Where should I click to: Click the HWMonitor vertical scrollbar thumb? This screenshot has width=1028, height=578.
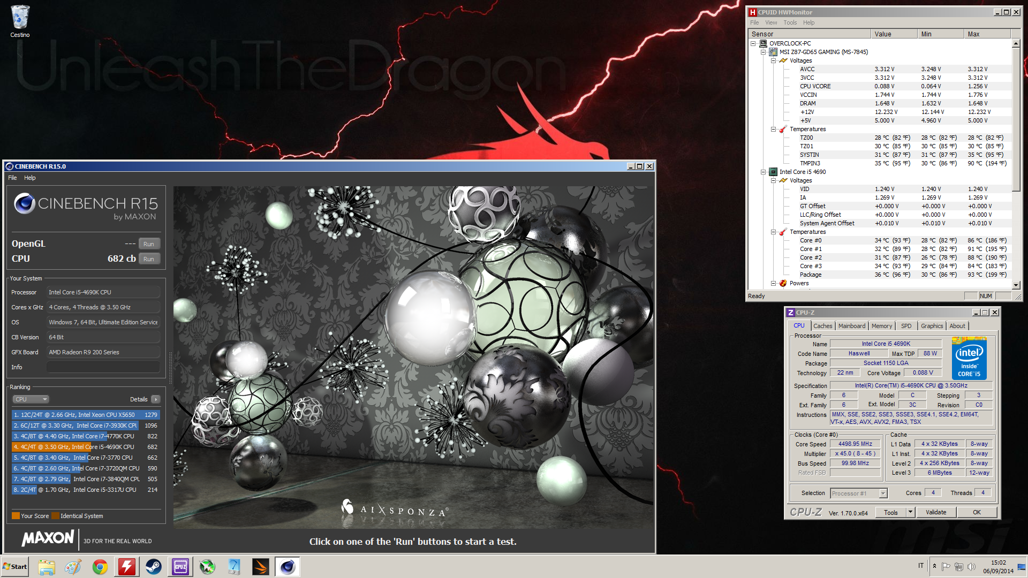click(1016, 120)
